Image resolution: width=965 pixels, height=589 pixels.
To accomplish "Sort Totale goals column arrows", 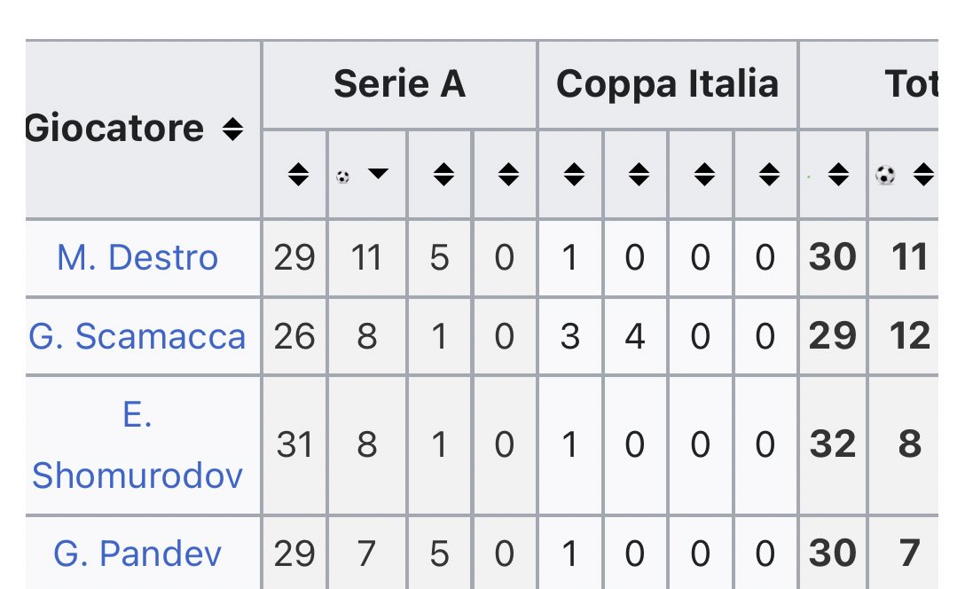I will (x=924, y=175).
